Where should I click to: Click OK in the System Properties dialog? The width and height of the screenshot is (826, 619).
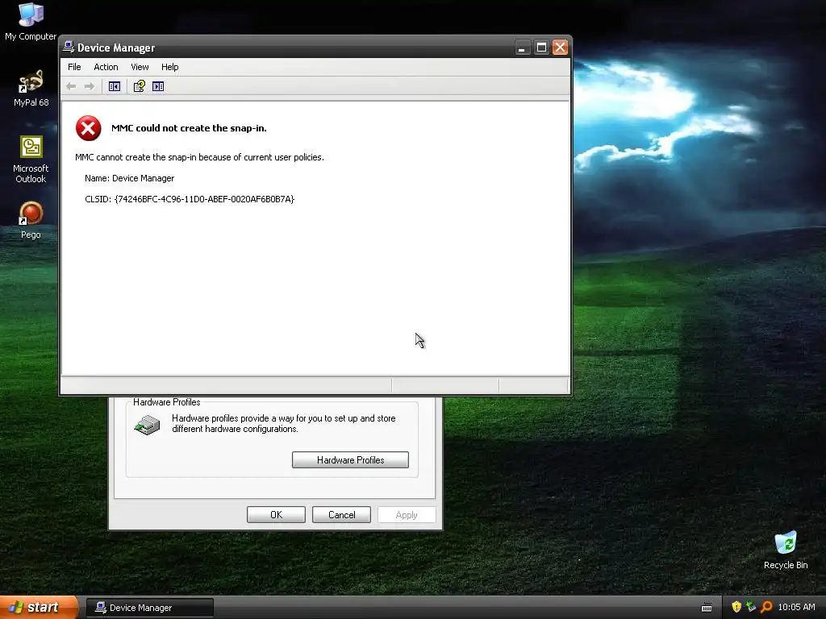[x=276, y=515]
